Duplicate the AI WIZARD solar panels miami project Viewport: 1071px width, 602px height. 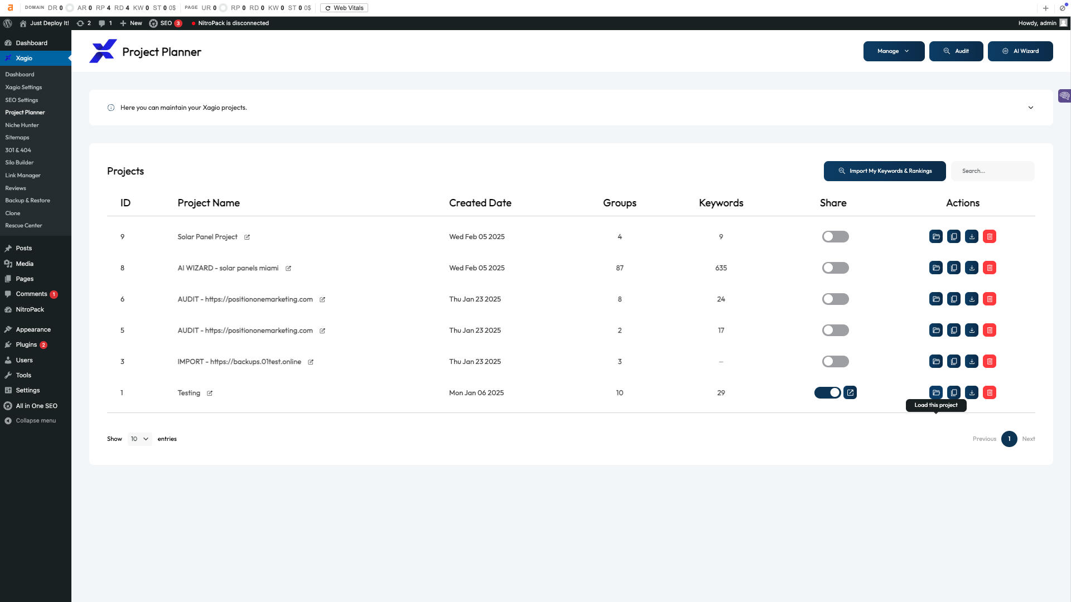click(954, 268)
